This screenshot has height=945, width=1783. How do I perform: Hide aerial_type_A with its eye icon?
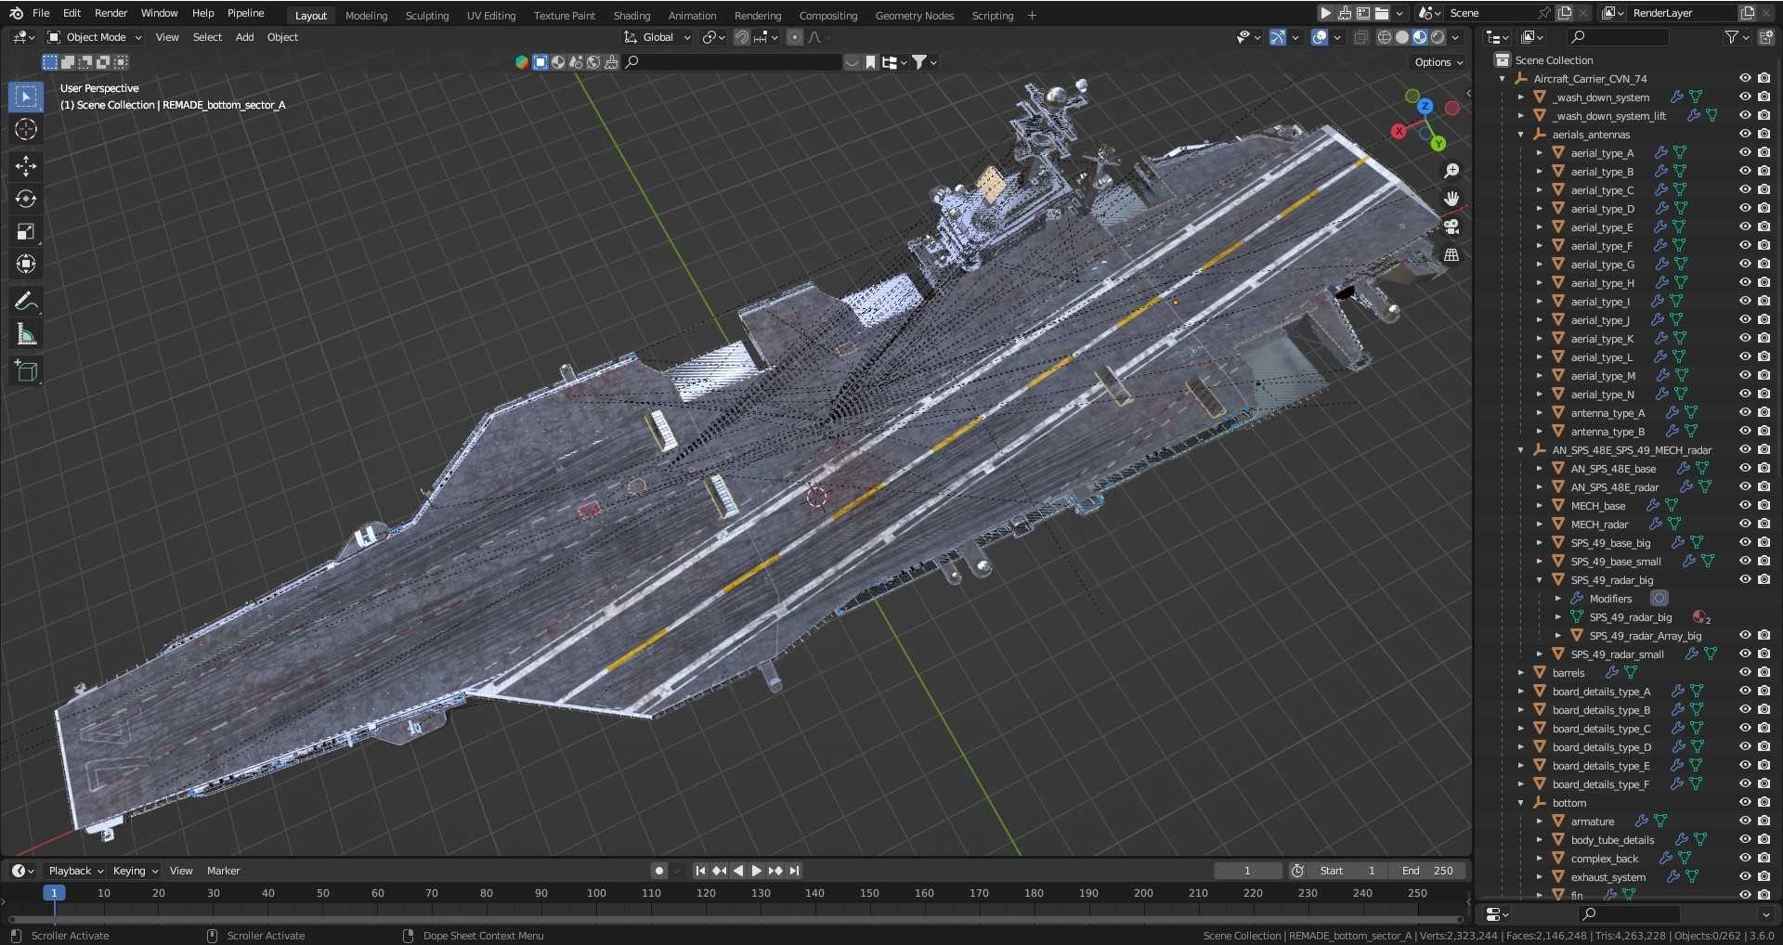point(1745,152)
